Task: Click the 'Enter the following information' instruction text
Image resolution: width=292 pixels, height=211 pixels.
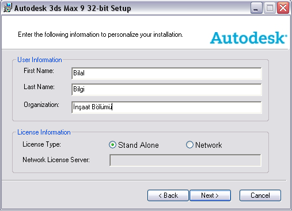Action: pyautogui.click(x=100, y=34)
